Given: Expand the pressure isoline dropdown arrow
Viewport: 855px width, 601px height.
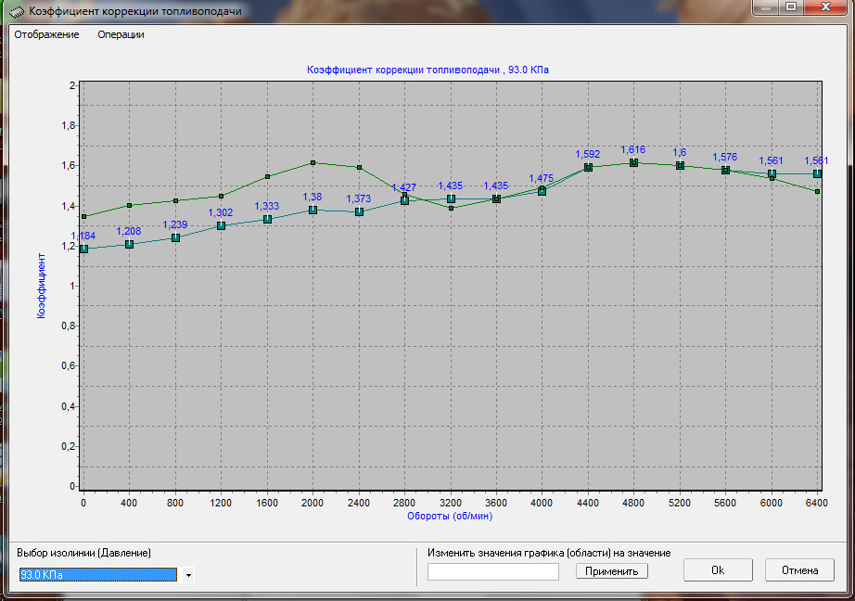Looking at the screenshot, I should pyautogui.click(x=188, y=575).
